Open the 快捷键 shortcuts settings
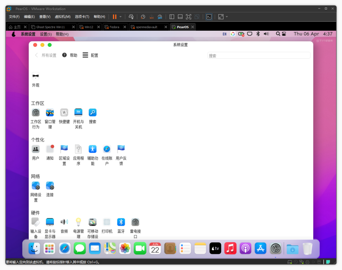 click(64, 116)
